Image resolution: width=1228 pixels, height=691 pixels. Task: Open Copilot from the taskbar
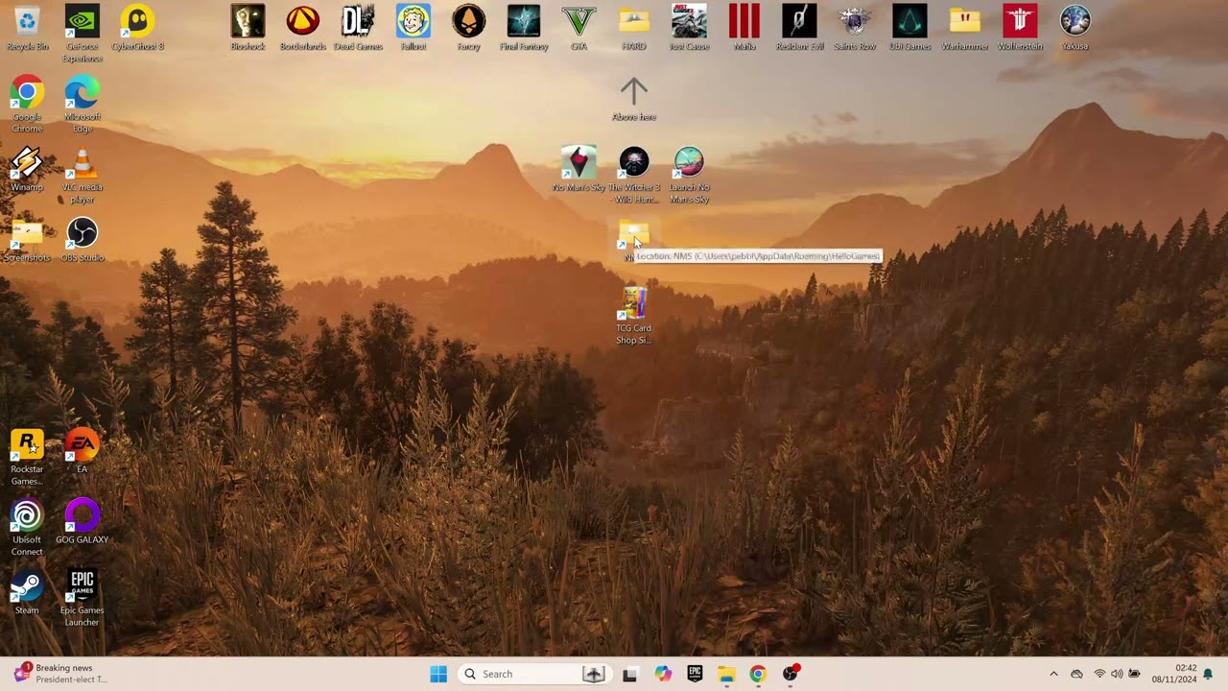[663, 674]
